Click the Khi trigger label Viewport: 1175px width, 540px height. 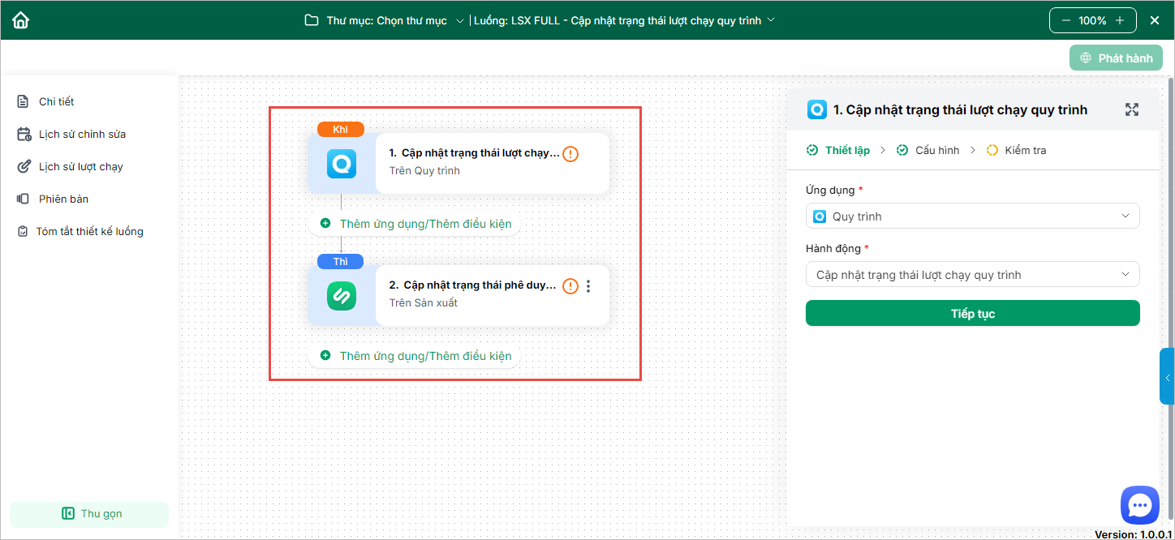[x=340, y=129]
